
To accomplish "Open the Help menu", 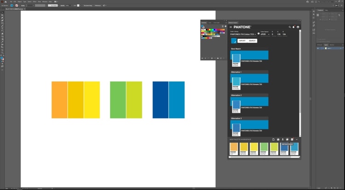I will tap(50, 1).
